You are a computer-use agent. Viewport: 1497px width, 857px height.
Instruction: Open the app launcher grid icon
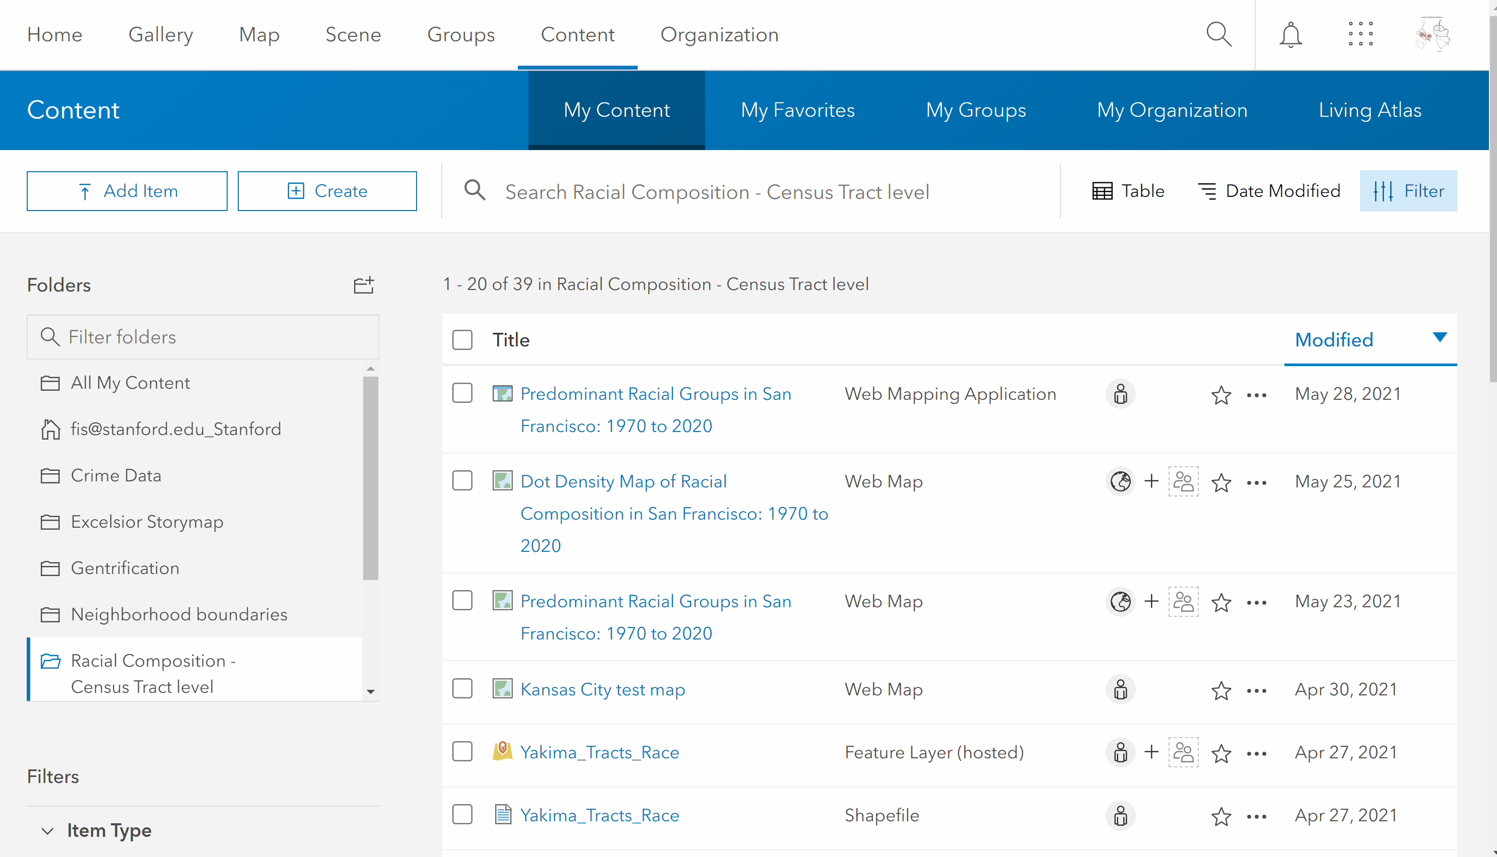pyautogui.click(x=1360, y=34)
